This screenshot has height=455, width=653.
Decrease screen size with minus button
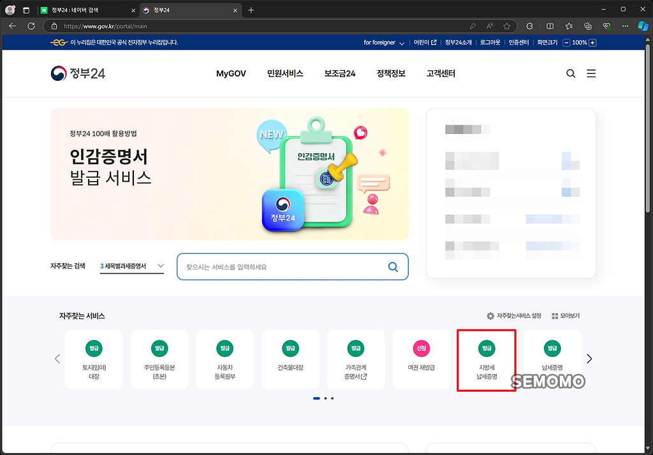tap(566, 43)
